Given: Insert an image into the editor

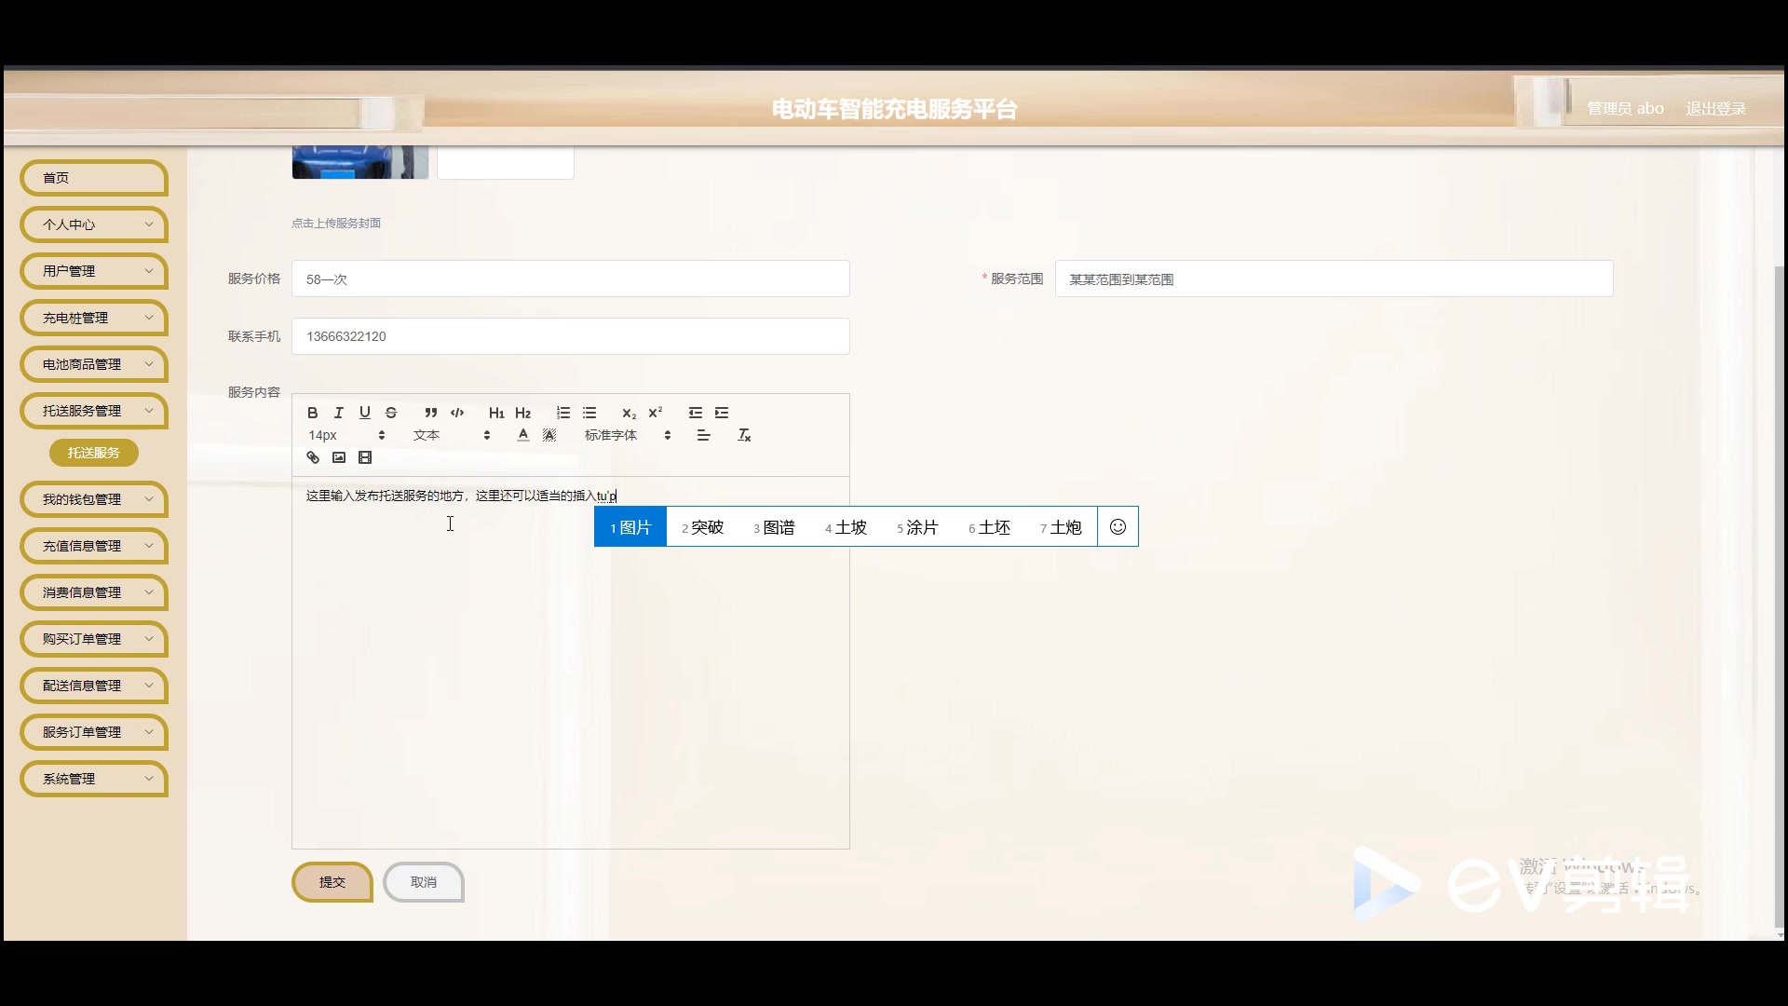Looking at the screenshot, I should coord(338,457).
